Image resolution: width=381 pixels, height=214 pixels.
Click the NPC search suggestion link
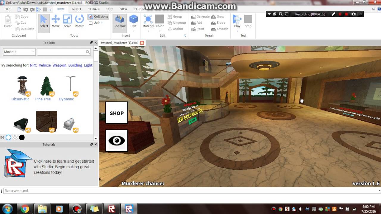[34, 65]
